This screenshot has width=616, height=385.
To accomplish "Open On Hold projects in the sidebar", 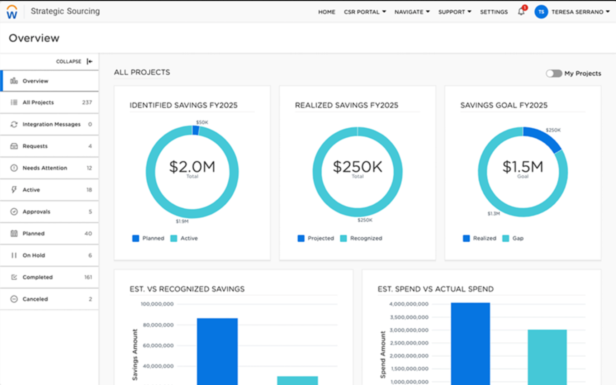I will click(x=49, y=256).
